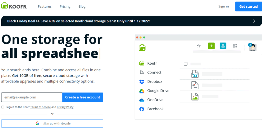Click the OneDrive cloud icon
Image resolution: width=263 pixels, height=129 pixels.
[x=142, y=100]
